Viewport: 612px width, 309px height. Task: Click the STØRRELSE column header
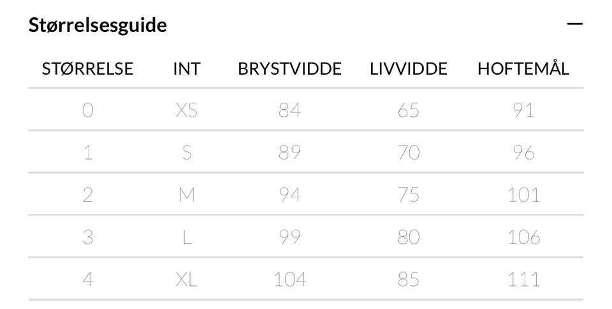pyautogui.click(x=87, y=69)
